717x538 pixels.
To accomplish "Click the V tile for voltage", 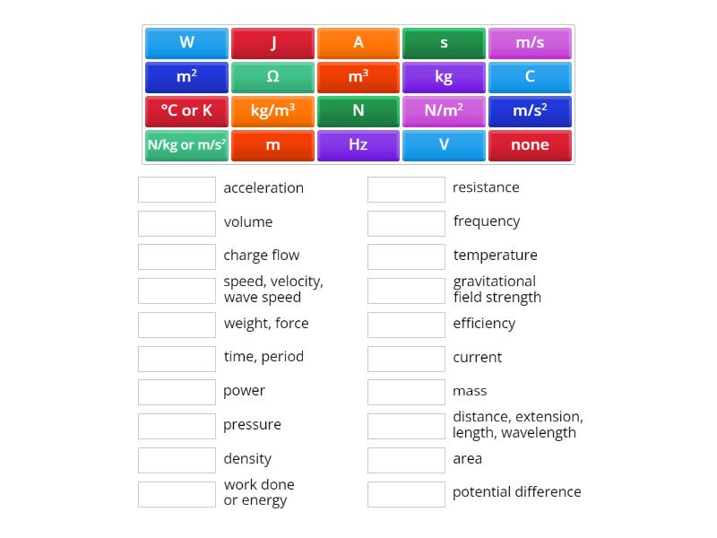I will (444, 144).
